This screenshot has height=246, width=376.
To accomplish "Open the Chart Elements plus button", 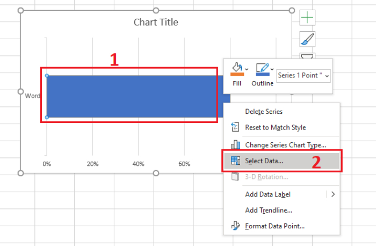I will pyautogui.click(x=307, y=18).
